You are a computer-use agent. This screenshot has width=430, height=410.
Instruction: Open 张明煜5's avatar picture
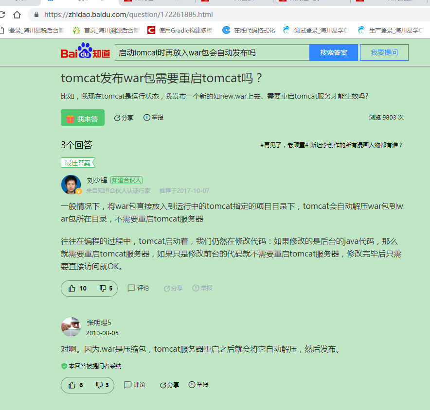tap(71, 327)
